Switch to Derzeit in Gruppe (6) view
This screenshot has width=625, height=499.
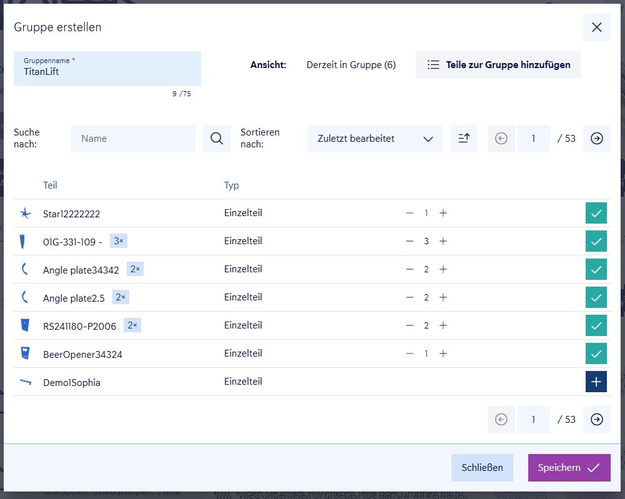pos(351,65)
